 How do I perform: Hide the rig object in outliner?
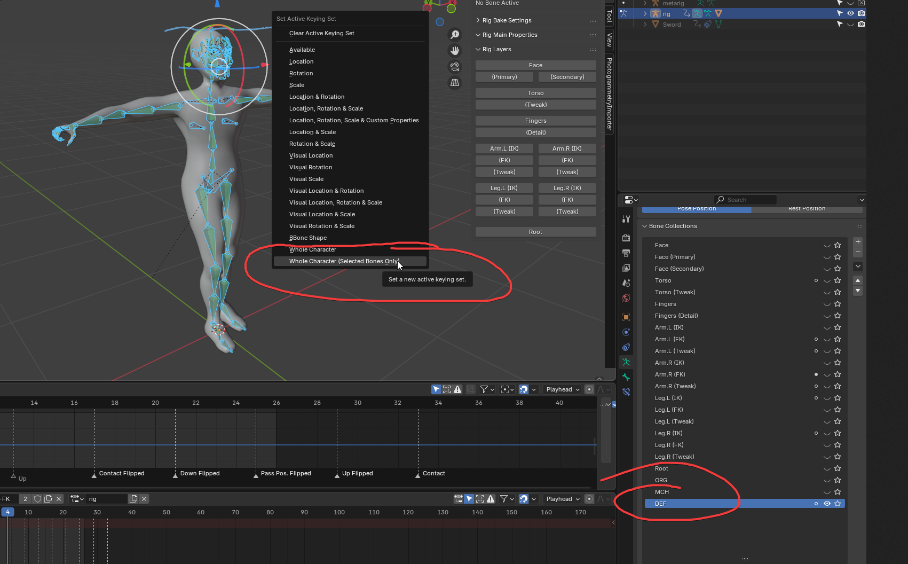850,13
